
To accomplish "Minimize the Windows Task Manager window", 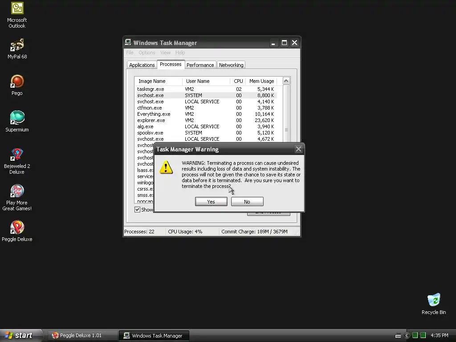I will (x=273, y=43).
